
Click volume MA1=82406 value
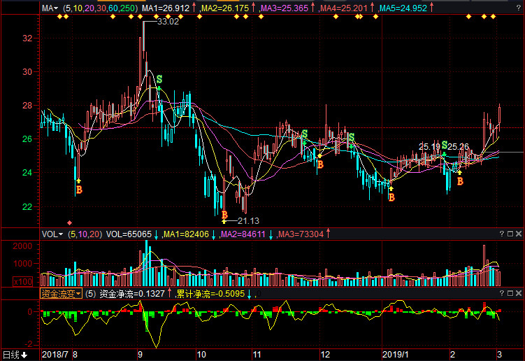tap(186, 234)
